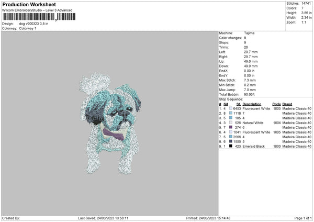
Task: Click the Max Stitch value 7.3 mm
Action: point(250,80)
